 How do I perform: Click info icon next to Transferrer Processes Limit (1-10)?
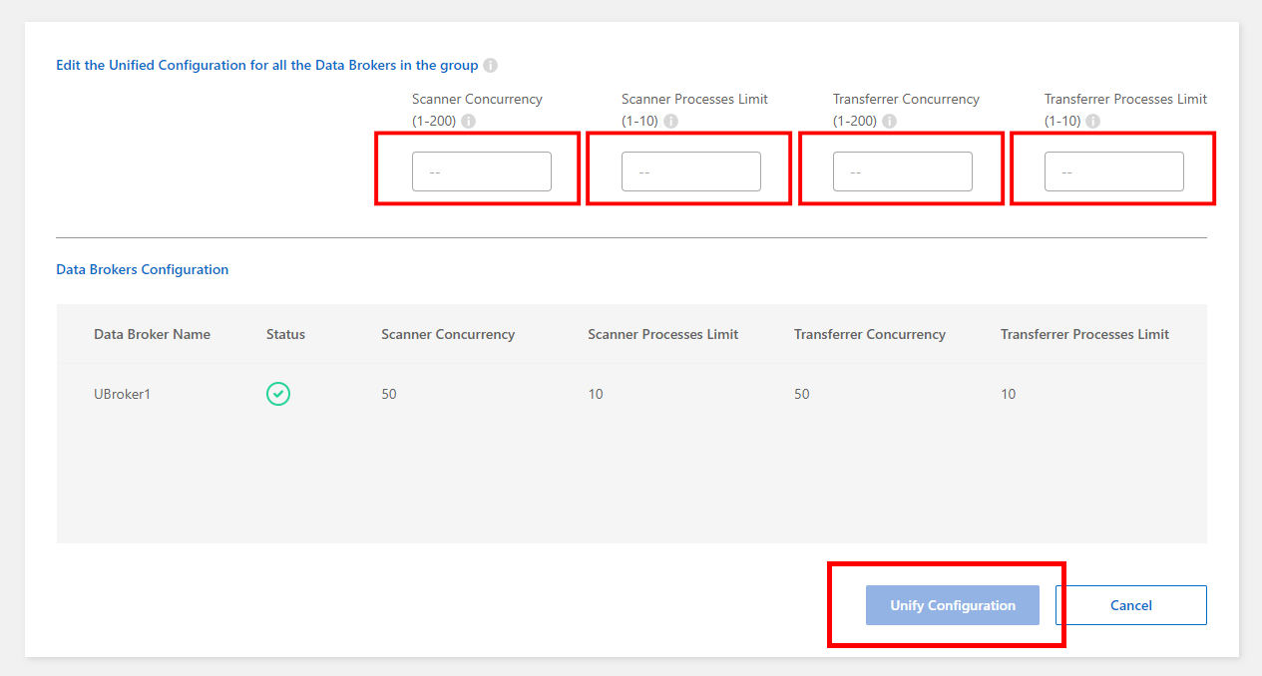(x=1092, y=122)
